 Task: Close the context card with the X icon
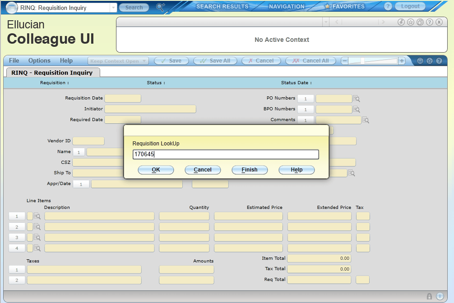439,22
